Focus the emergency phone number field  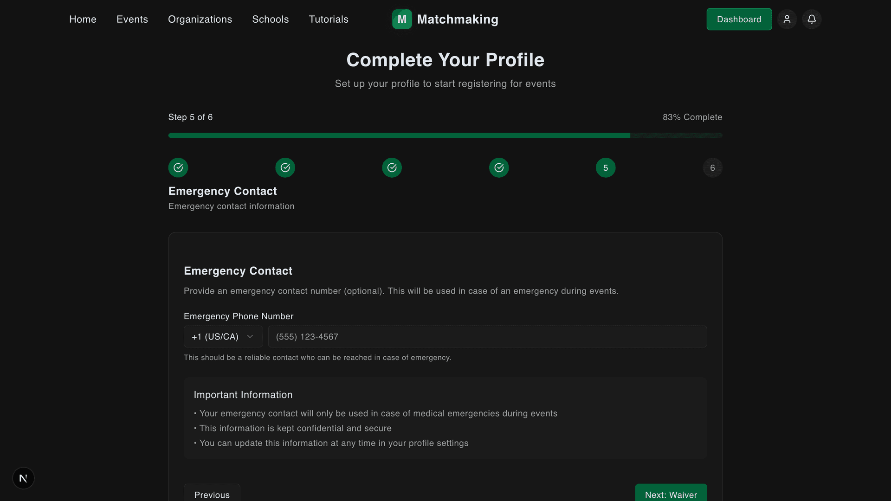coord(487,336)
